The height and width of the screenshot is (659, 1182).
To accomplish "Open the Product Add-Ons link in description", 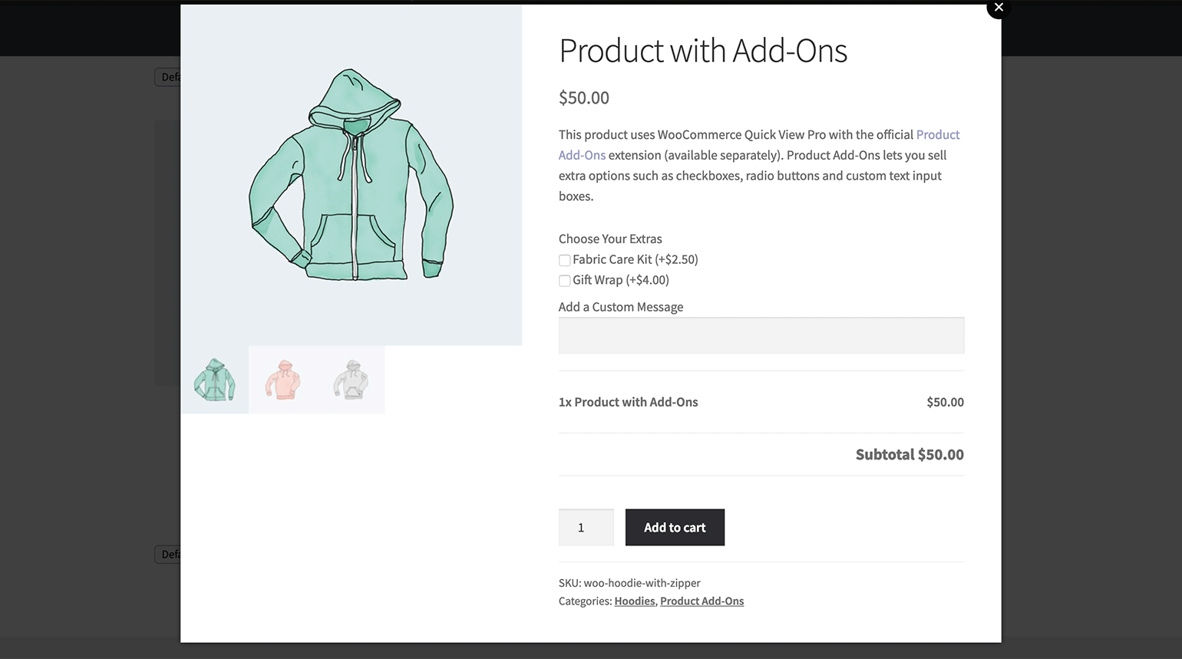I will coord(937,135).
